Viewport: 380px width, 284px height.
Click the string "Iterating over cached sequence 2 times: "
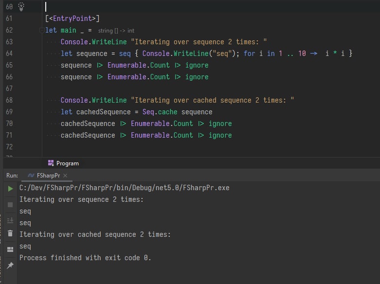point(212,100)
